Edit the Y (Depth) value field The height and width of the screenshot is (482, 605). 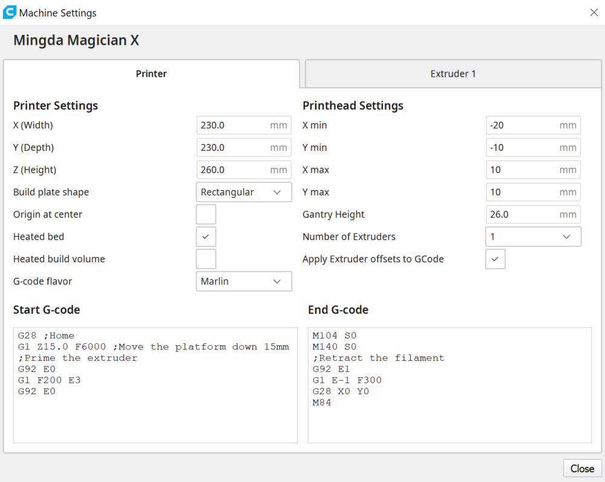244,148
